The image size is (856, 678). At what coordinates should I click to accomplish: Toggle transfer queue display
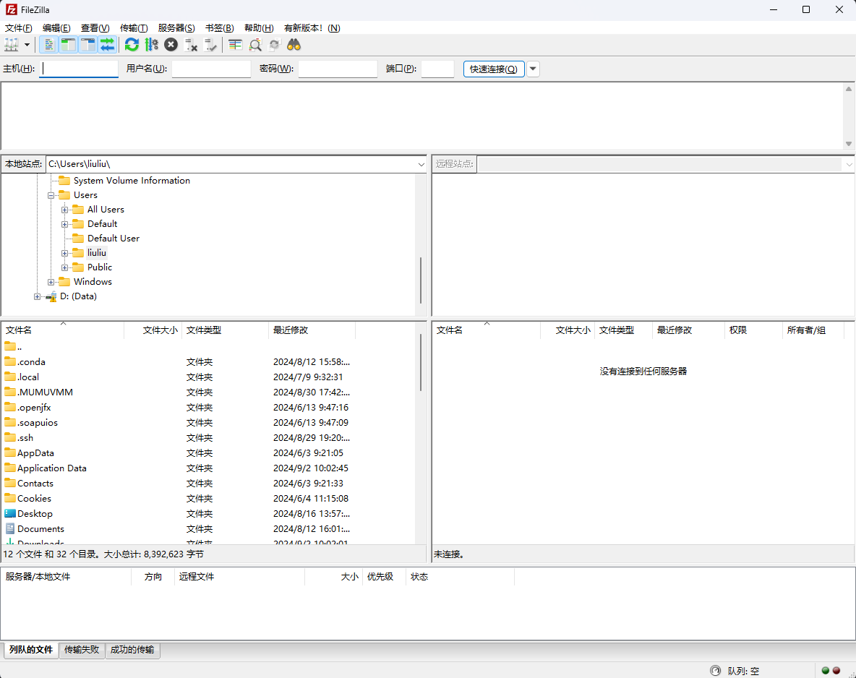108,45
